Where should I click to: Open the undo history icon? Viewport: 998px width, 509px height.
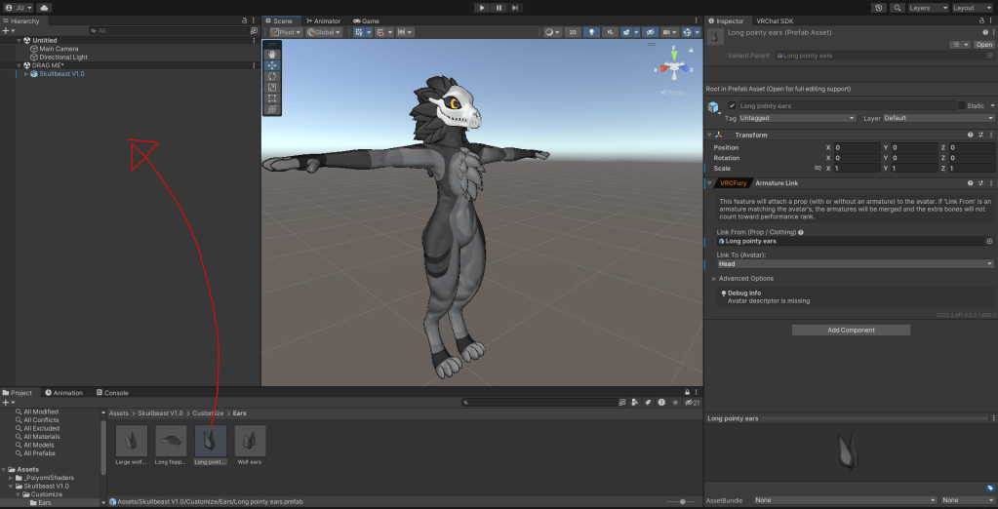879,7
